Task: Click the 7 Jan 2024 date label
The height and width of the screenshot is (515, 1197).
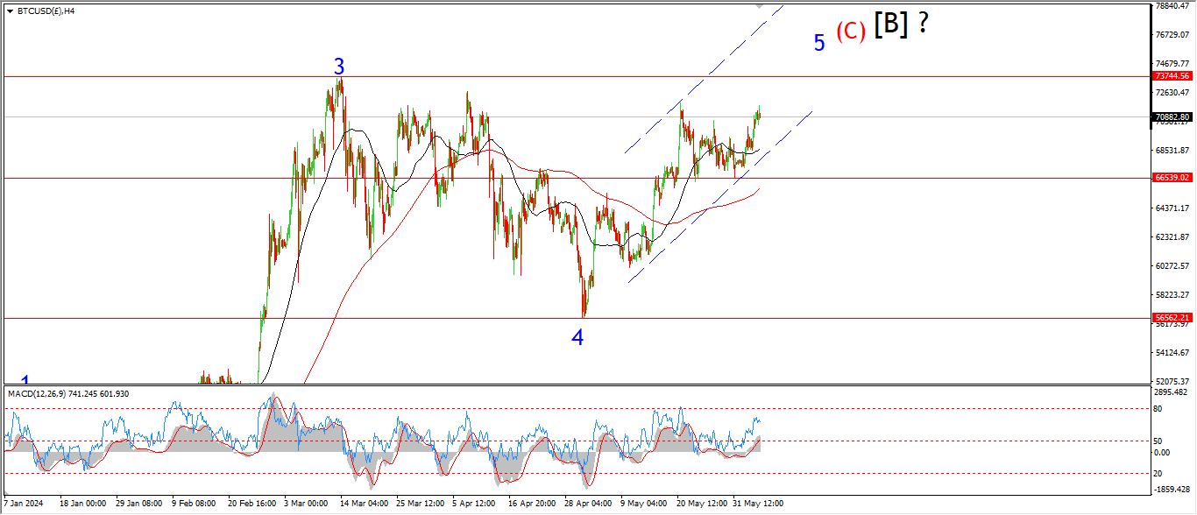Action: (23, 504)
